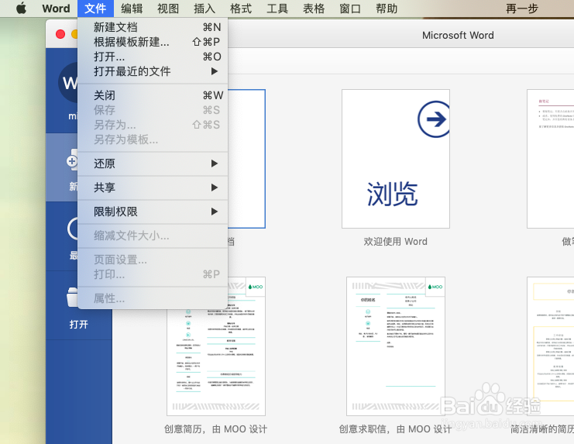This screenshot has width=574, height=444.
Task: Click the 欢迎使用 Word caption
Action: click(x=395, y=242)
